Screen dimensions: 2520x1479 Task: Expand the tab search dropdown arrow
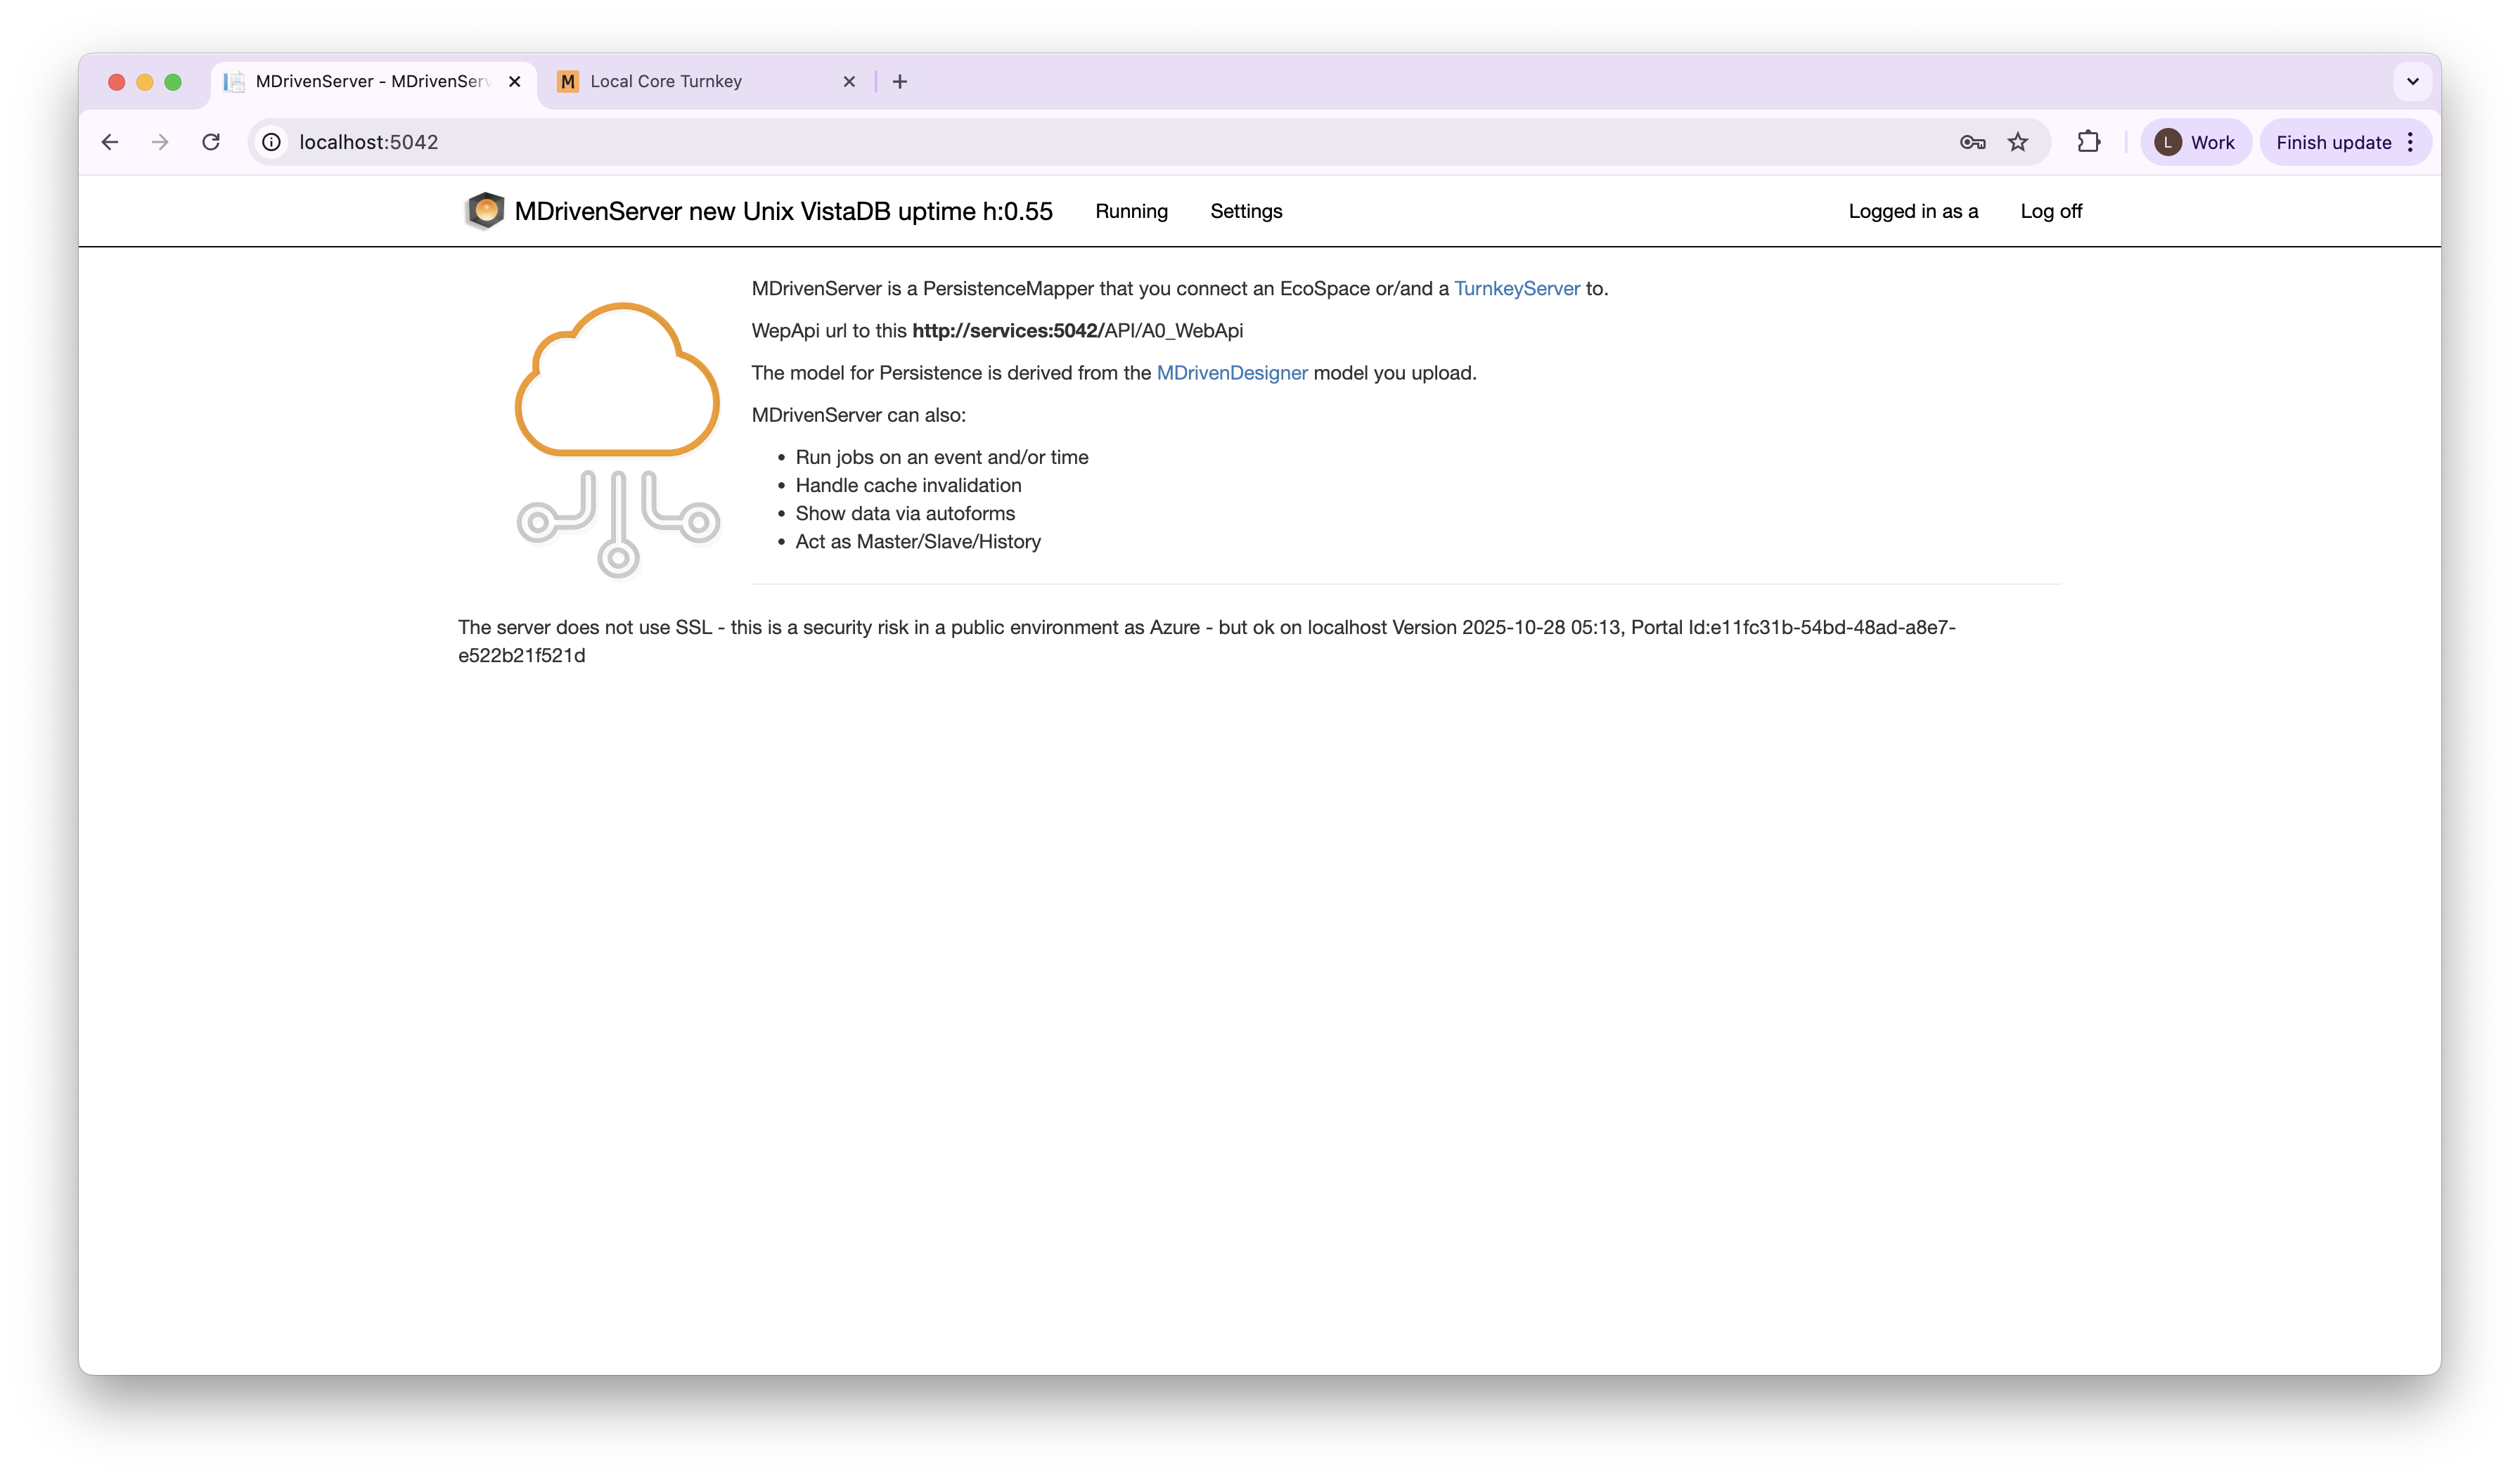(2412, 82)
